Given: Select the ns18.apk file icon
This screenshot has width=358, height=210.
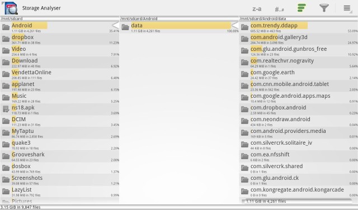Looking at the screenshot, I should [6, 109].
